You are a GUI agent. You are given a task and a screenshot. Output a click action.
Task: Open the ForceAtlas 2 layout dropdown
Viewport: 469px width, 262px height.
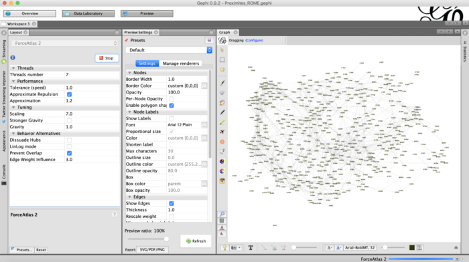[64, 43]
